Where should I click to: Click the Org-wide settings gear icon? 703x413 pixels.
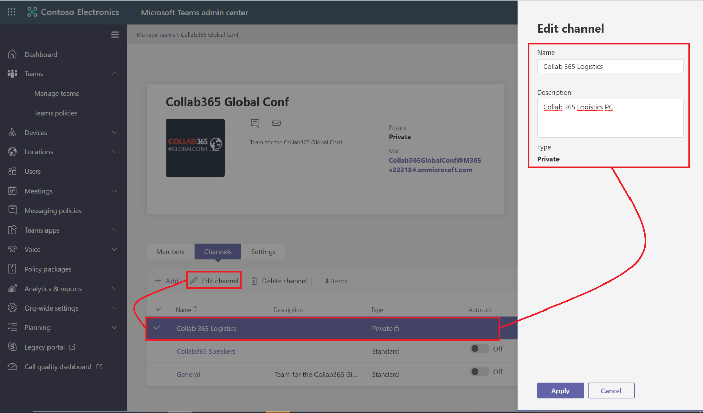pyautogui.click(x=12, y=308)
